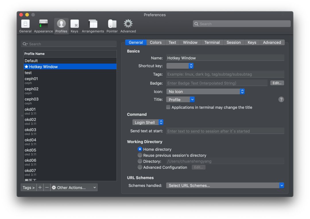
Task: Select the okd07 profile
Action: 70,172
